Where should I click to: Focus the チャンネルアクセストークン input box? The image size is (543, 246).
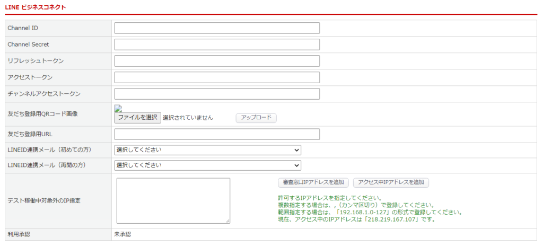pyautogui.click(x=217, y=94)
